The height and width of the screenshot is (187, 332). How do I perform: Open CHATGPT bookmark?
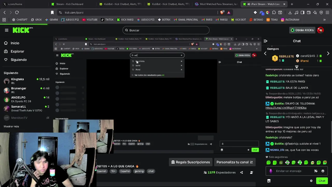20,20
